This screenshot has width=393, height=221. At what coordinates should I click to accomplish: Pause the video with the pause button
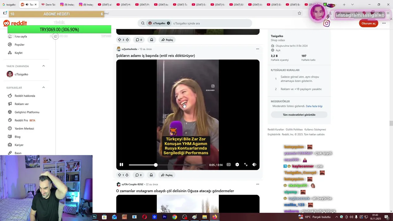click(x=121, y=165)
